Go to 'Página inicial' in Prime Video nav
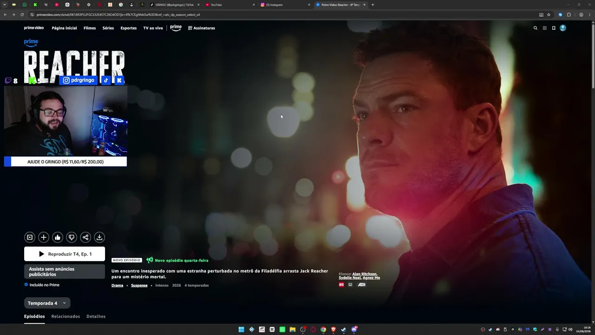 (64, 28)
